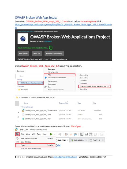The width and height of the screenshot is (127, 169).
Task: Open the Edit menu in VMware
Action: point(22,134)
